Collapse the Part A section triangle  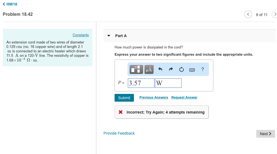click(x=109, y=36)
